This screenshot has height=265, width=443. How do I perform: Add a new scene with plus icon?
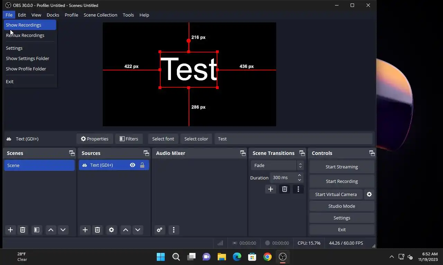pos(10,230)
